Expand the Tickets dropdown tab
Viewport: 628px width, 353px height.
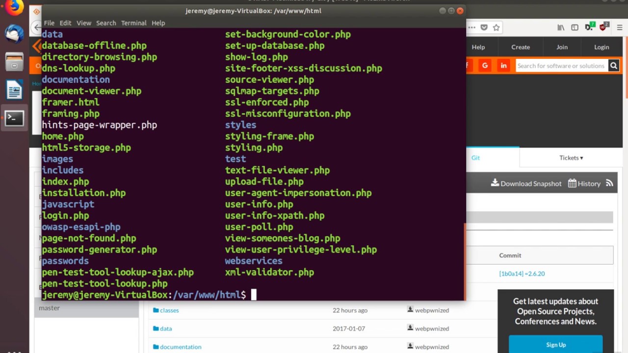(x=571, y=157)
